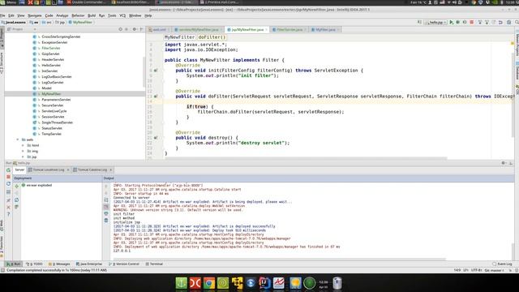
Task: Click the MyNewFilter breadcrumb in navigation bar
Action: tap(80, 22)
